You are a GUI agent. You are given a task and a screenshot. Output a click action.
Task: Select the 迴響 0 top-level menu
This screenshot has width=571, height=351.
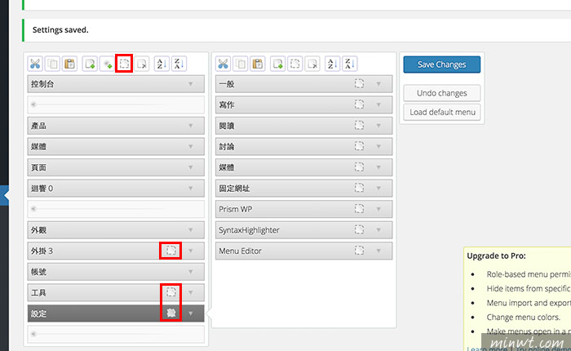point(116,188)
